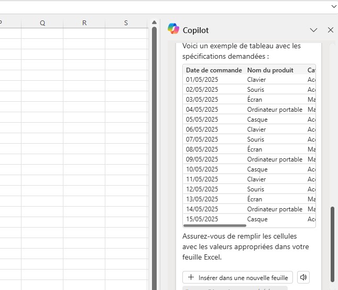Click the Nom du produit table header
Screen dimensions: 338x290
coord(270,70)
